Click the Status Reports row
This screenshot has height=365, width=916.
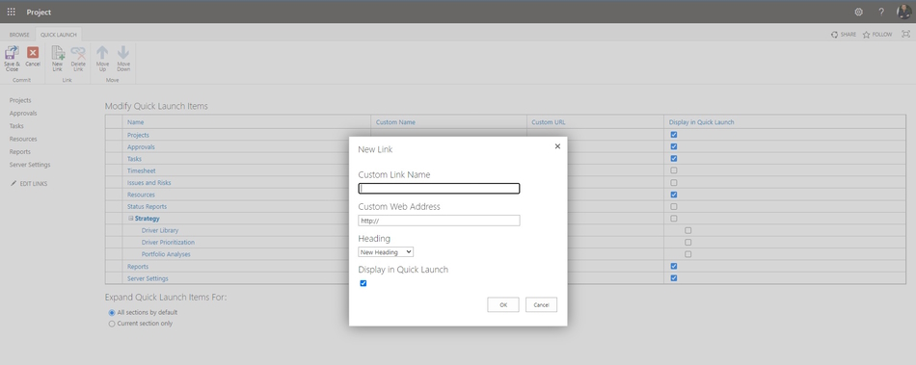(148, 206)
